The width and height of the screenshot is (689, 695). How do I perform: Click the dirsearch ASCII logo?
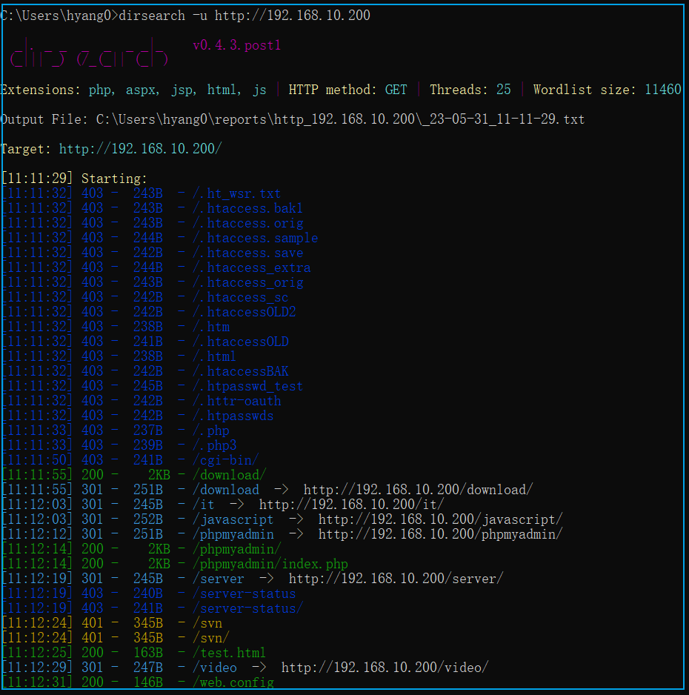[x=89, y=53]
